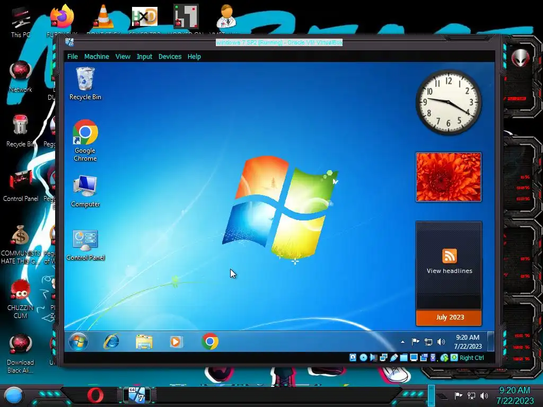
Task: Select the Recycle Bin inside the Windows 7 guest
Action: [x=85, y=83]
